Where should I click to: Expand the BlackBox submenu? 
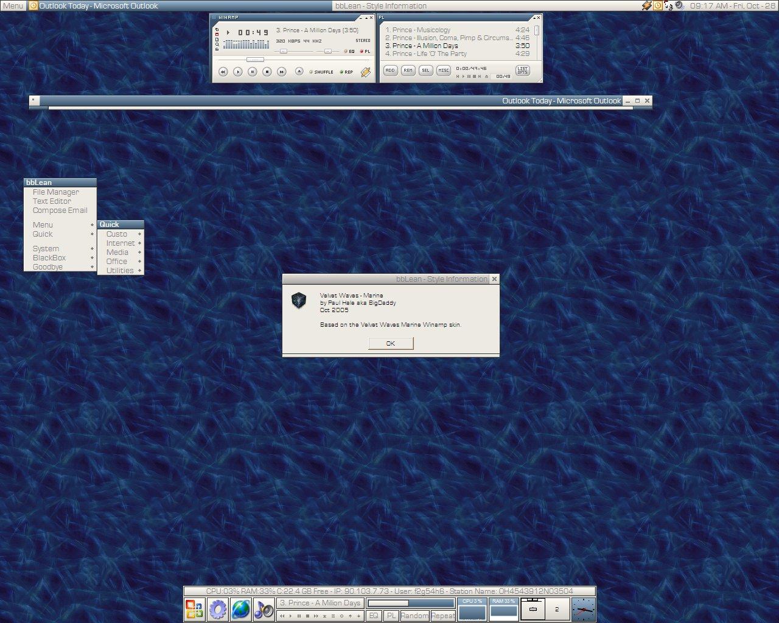tap(60, 258)
